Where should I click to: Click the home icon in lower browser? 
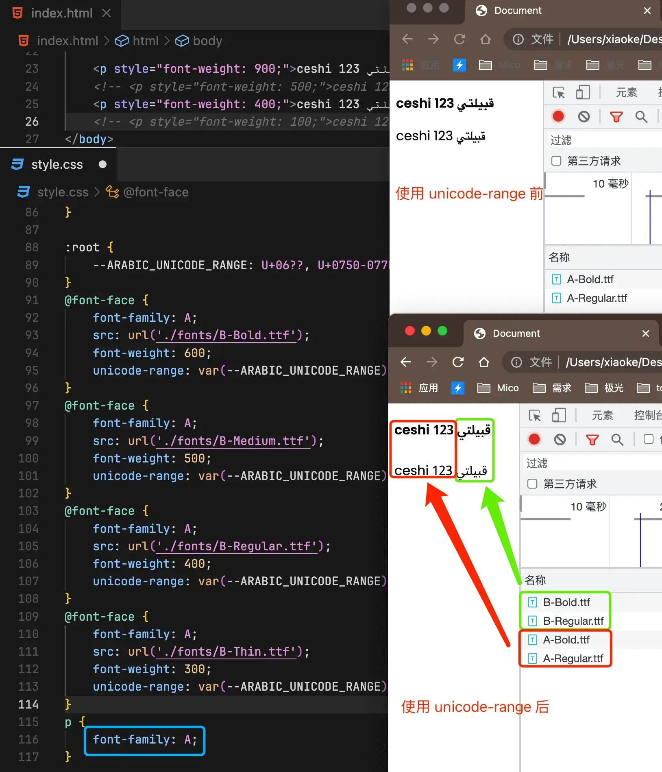coord(483,362)
